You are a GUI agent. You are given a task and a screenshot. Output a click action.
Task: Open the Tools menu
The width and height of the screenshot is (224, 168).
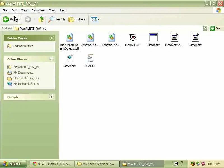[52, 10]
